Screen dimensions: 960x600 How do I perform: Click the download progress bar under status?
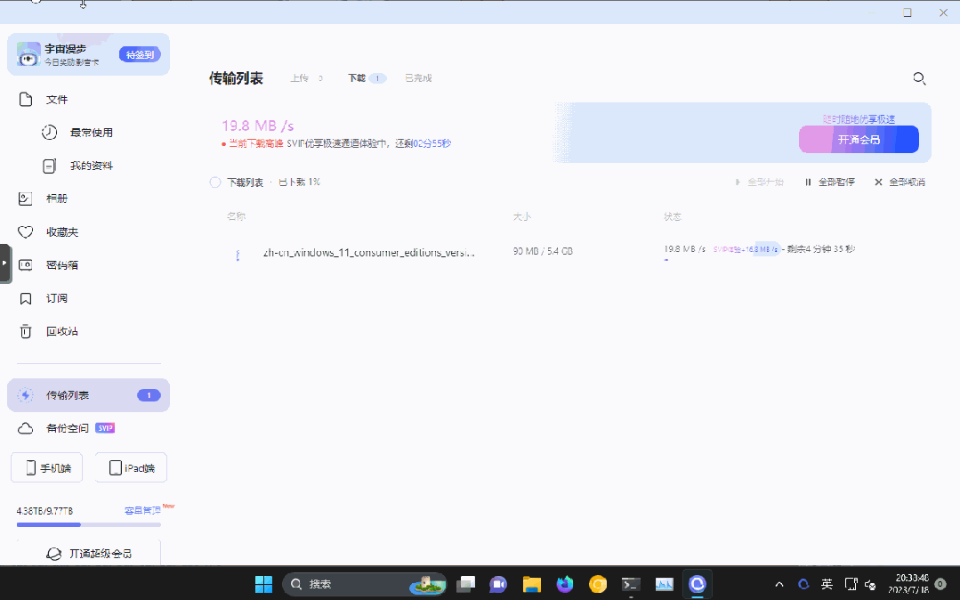coord(666,260)
